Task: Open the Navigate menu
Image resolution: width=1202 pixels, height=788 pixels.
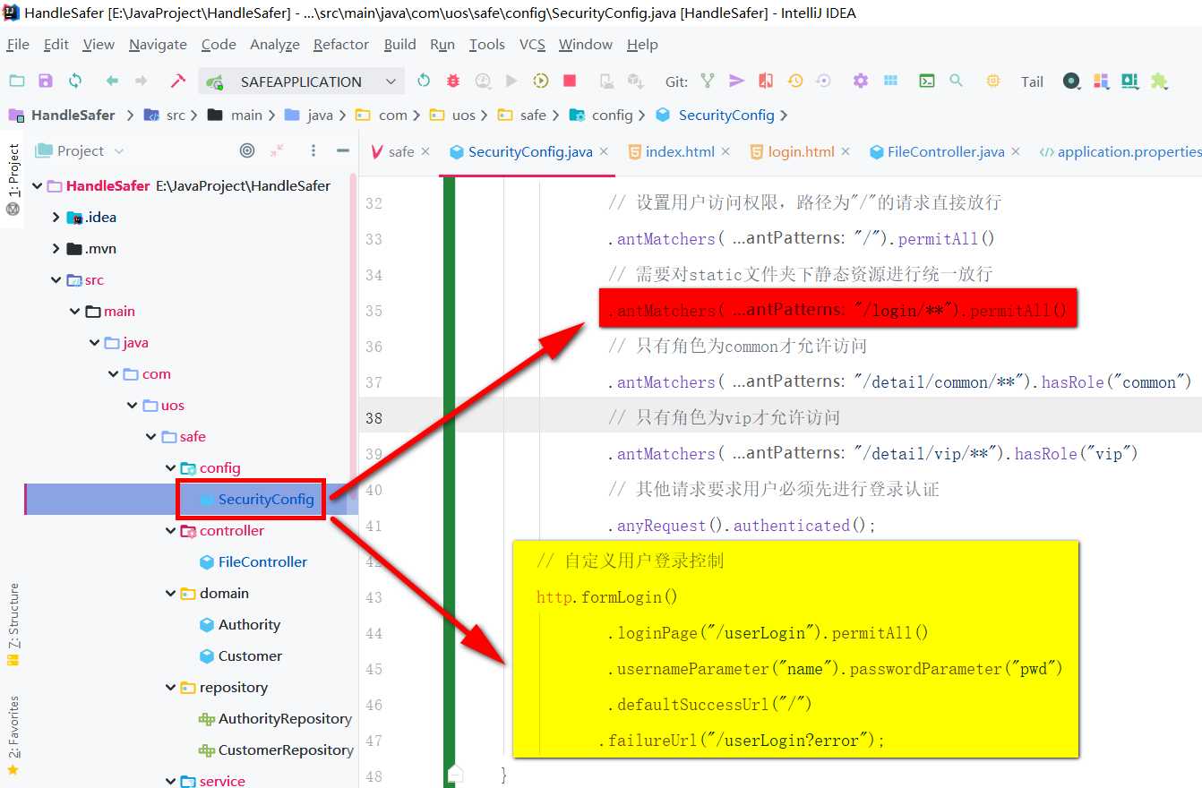Action: click(x=158, y=44)
